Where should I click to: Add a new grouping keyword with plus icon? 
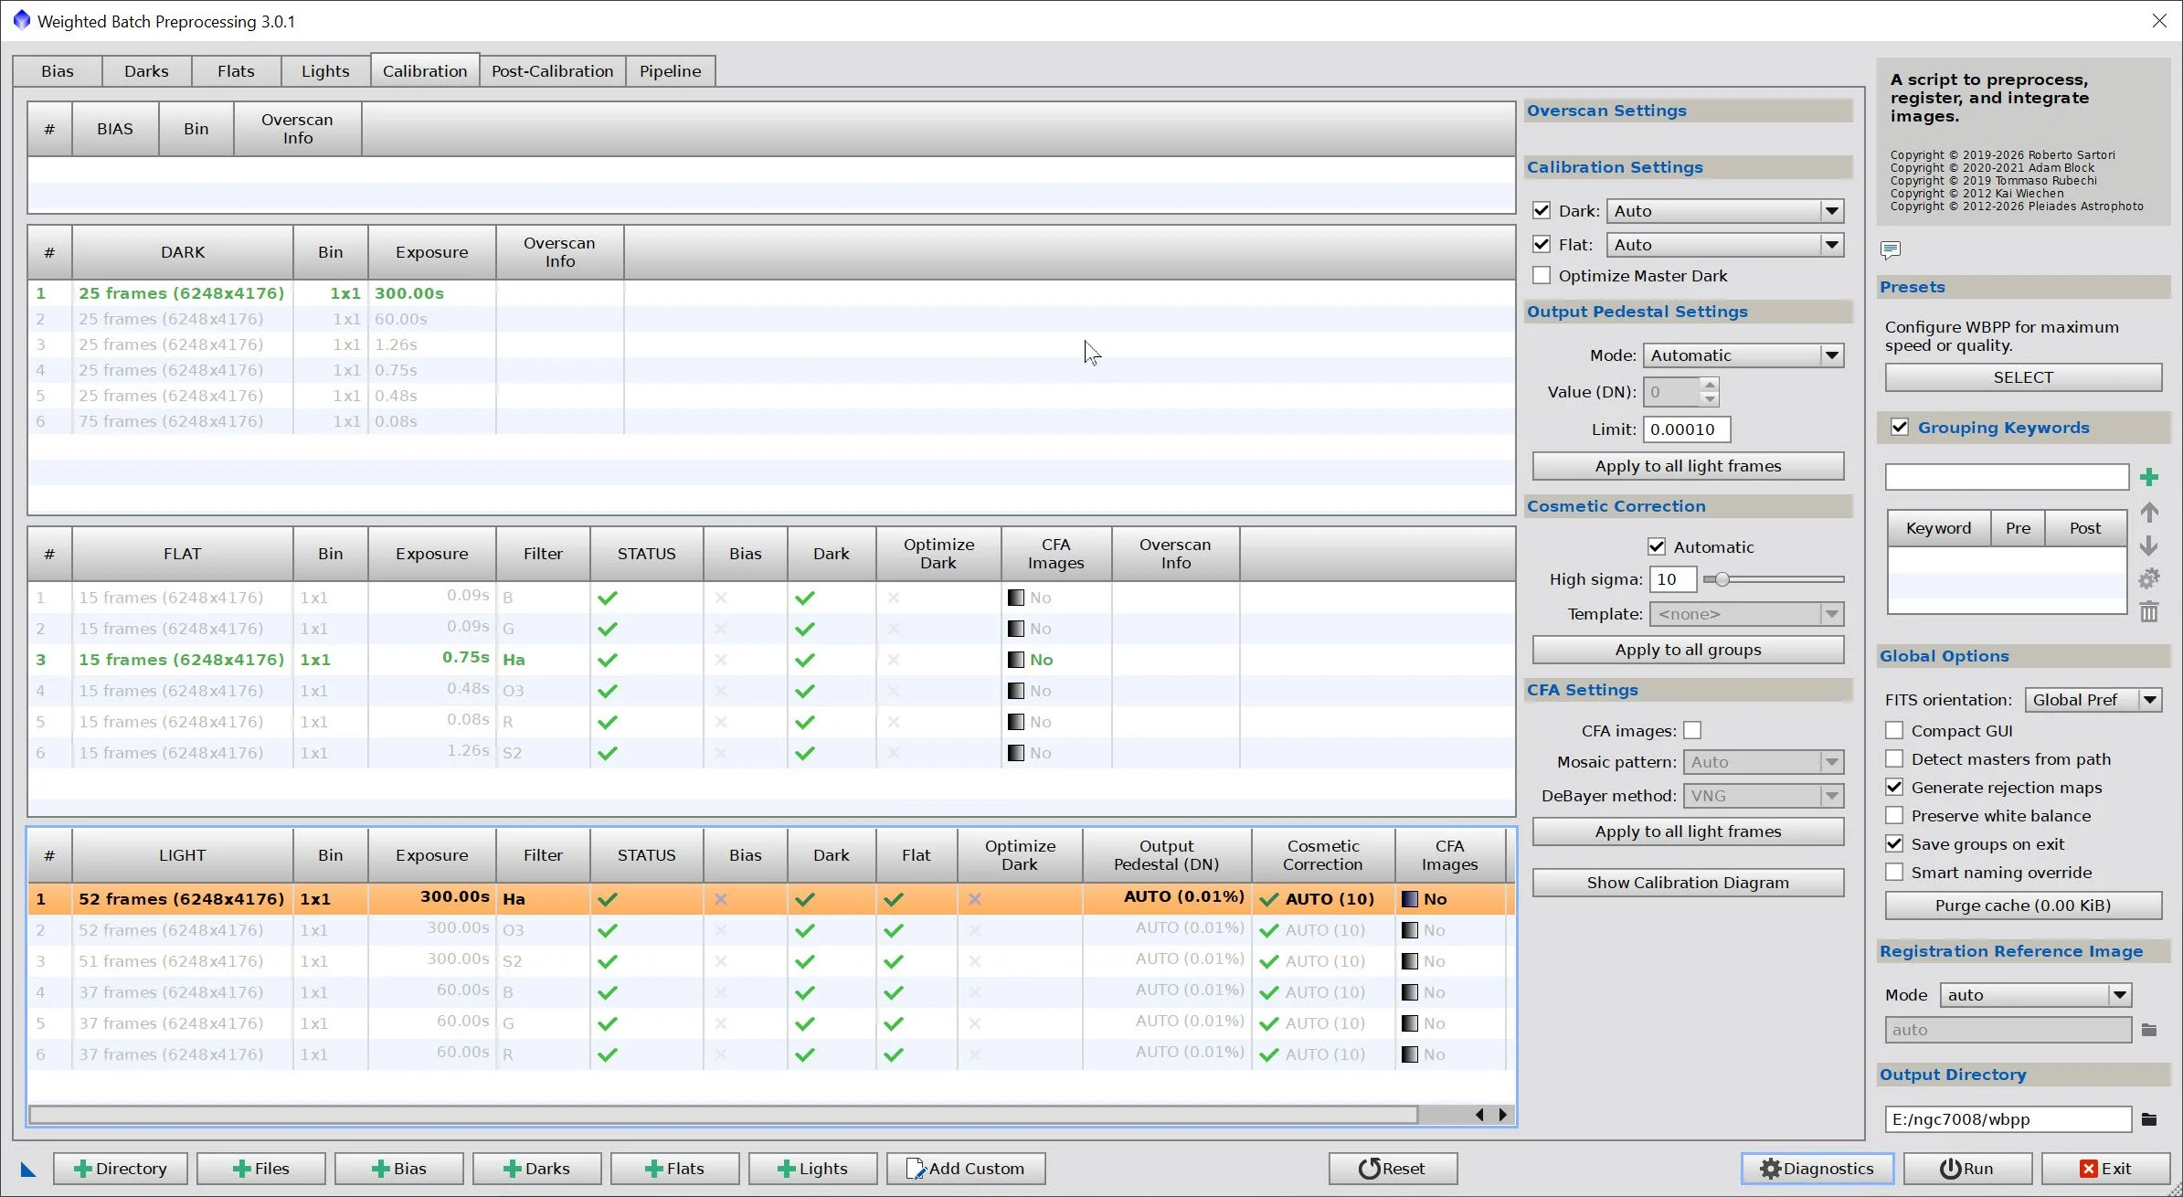tap(2149, 477)
